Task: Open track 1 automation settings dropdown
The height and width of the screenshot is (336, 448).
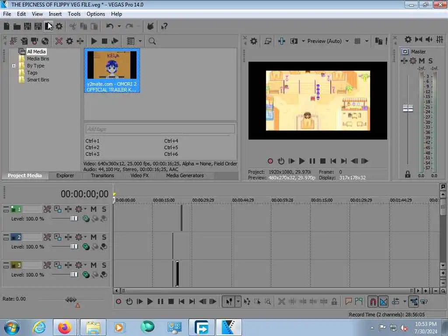Action: pos(85,209)
